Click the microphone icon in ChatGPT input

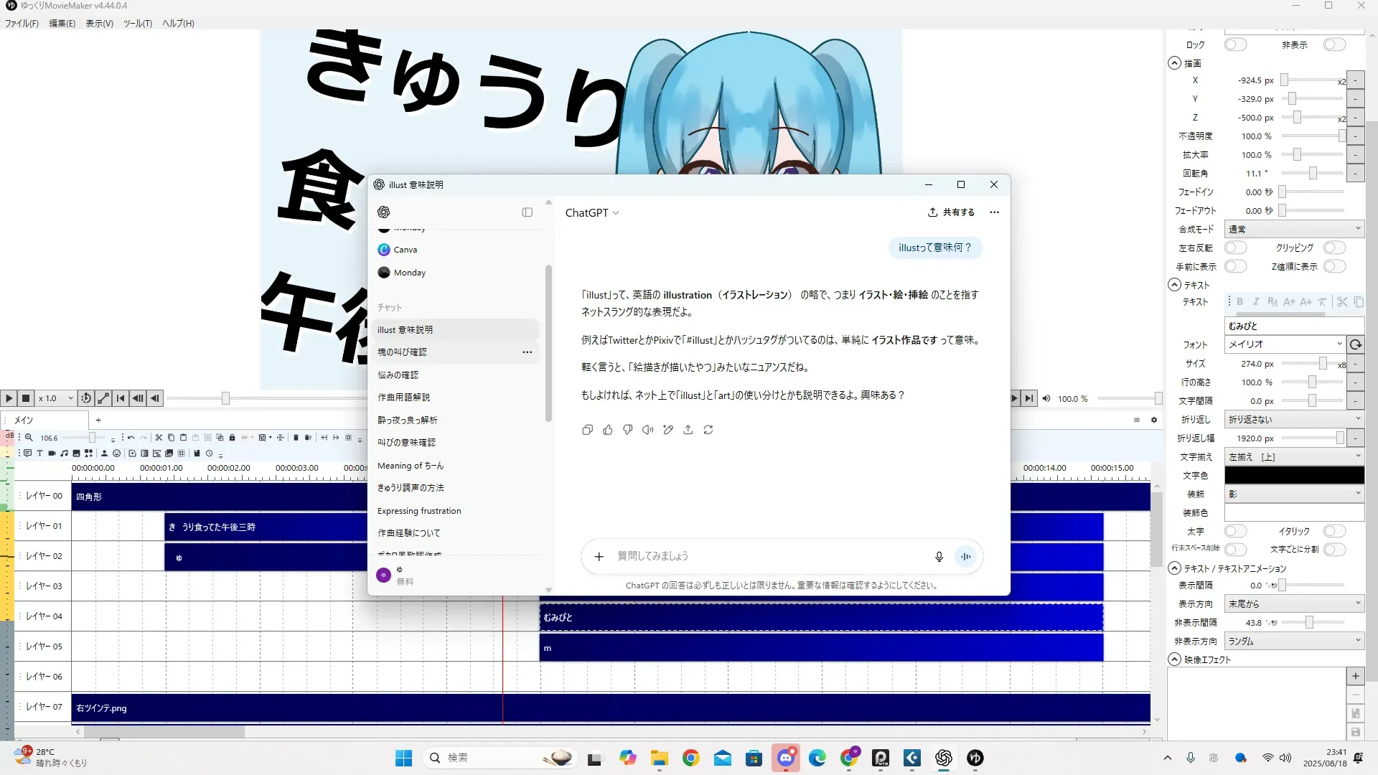pyautogui.click(x=939, y=557)
